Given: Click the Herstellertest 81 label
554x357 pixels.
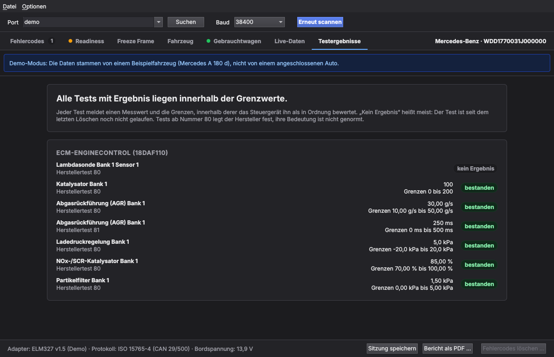Looking at the screenshot, I should click(78, 230).
